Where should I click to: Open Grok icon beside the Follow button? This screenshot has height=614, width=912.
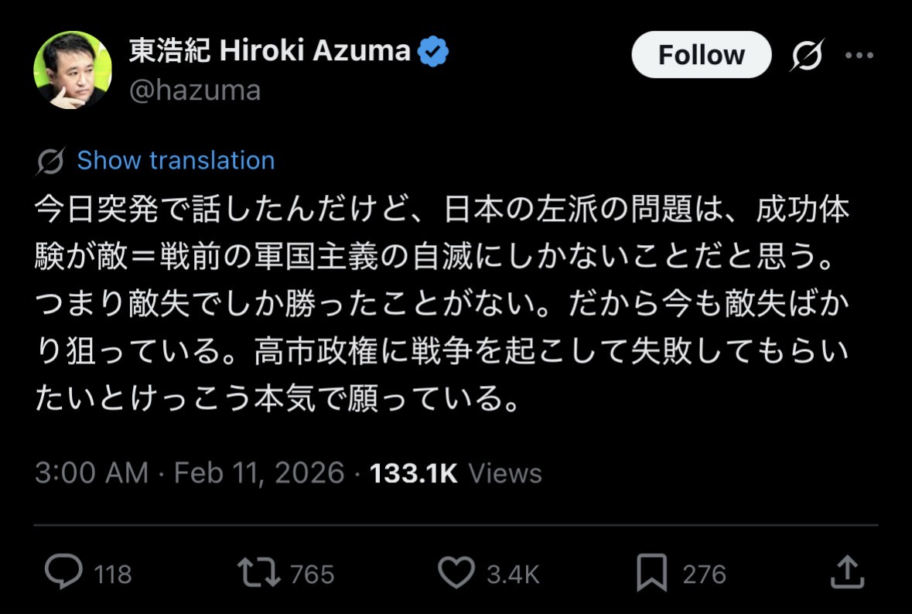click(807, 56)
